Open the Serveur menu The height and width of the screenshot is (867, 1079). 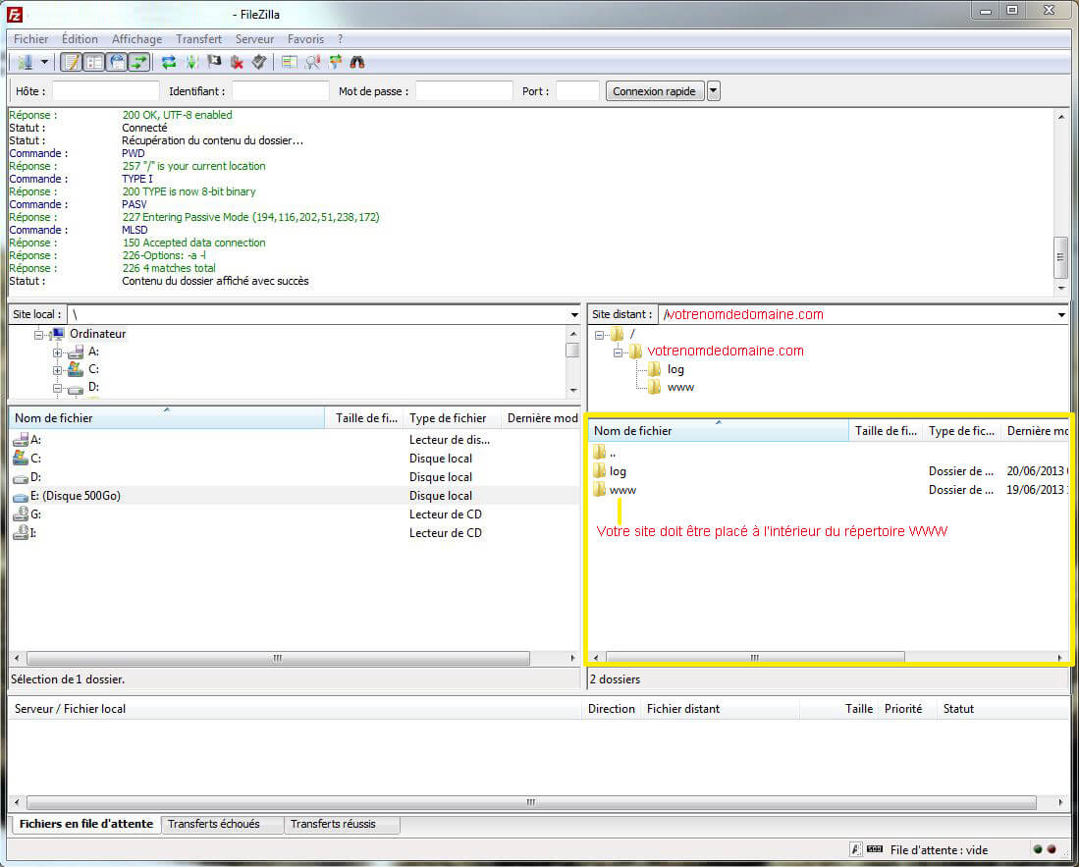point(254,39)
